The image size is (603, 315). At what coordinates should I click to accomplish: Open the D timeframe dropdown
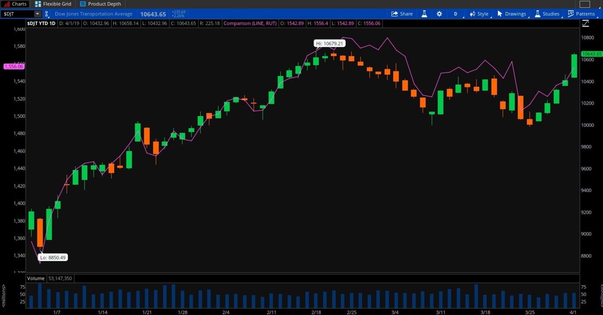pyautogui.click(x=456, y=14)
